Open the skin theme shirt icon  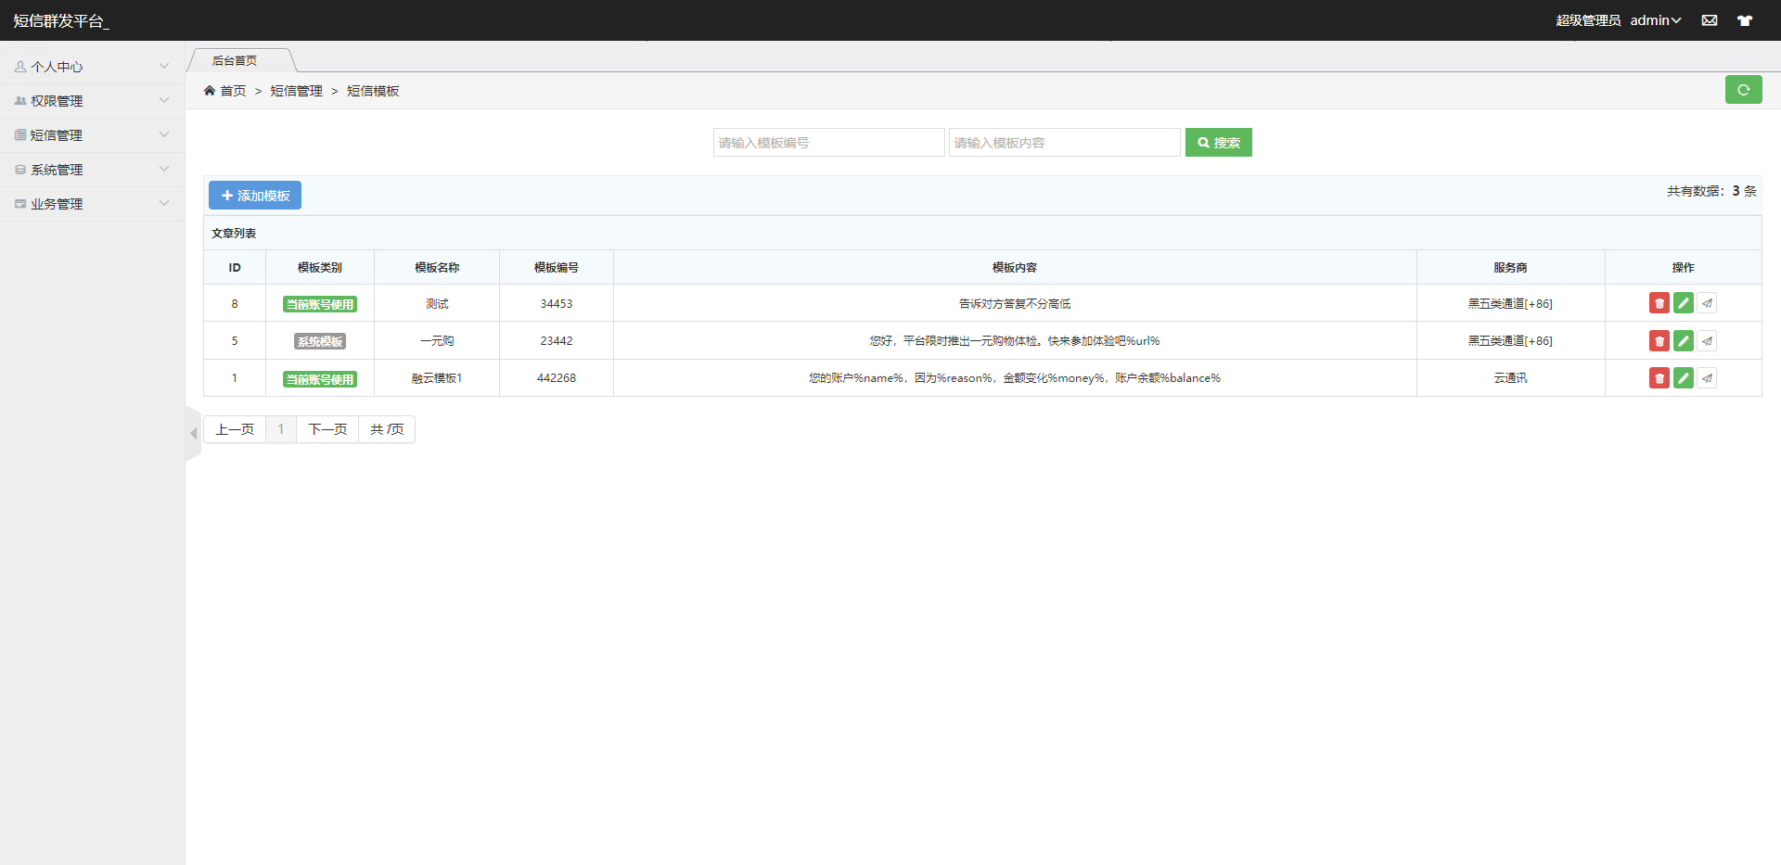pyautogui.click(x=1745, y=20)
